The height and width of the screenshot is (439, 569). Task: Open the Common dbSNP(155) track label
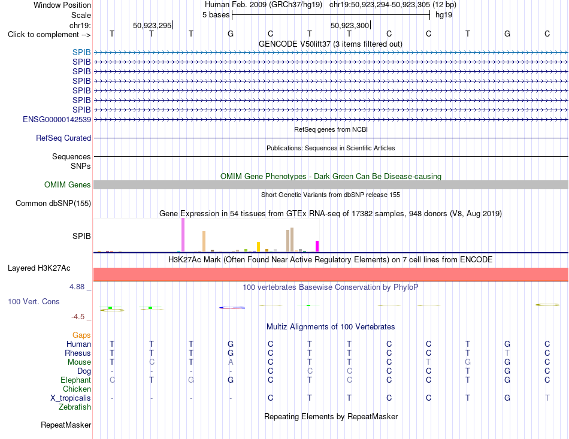pos(53,203)
